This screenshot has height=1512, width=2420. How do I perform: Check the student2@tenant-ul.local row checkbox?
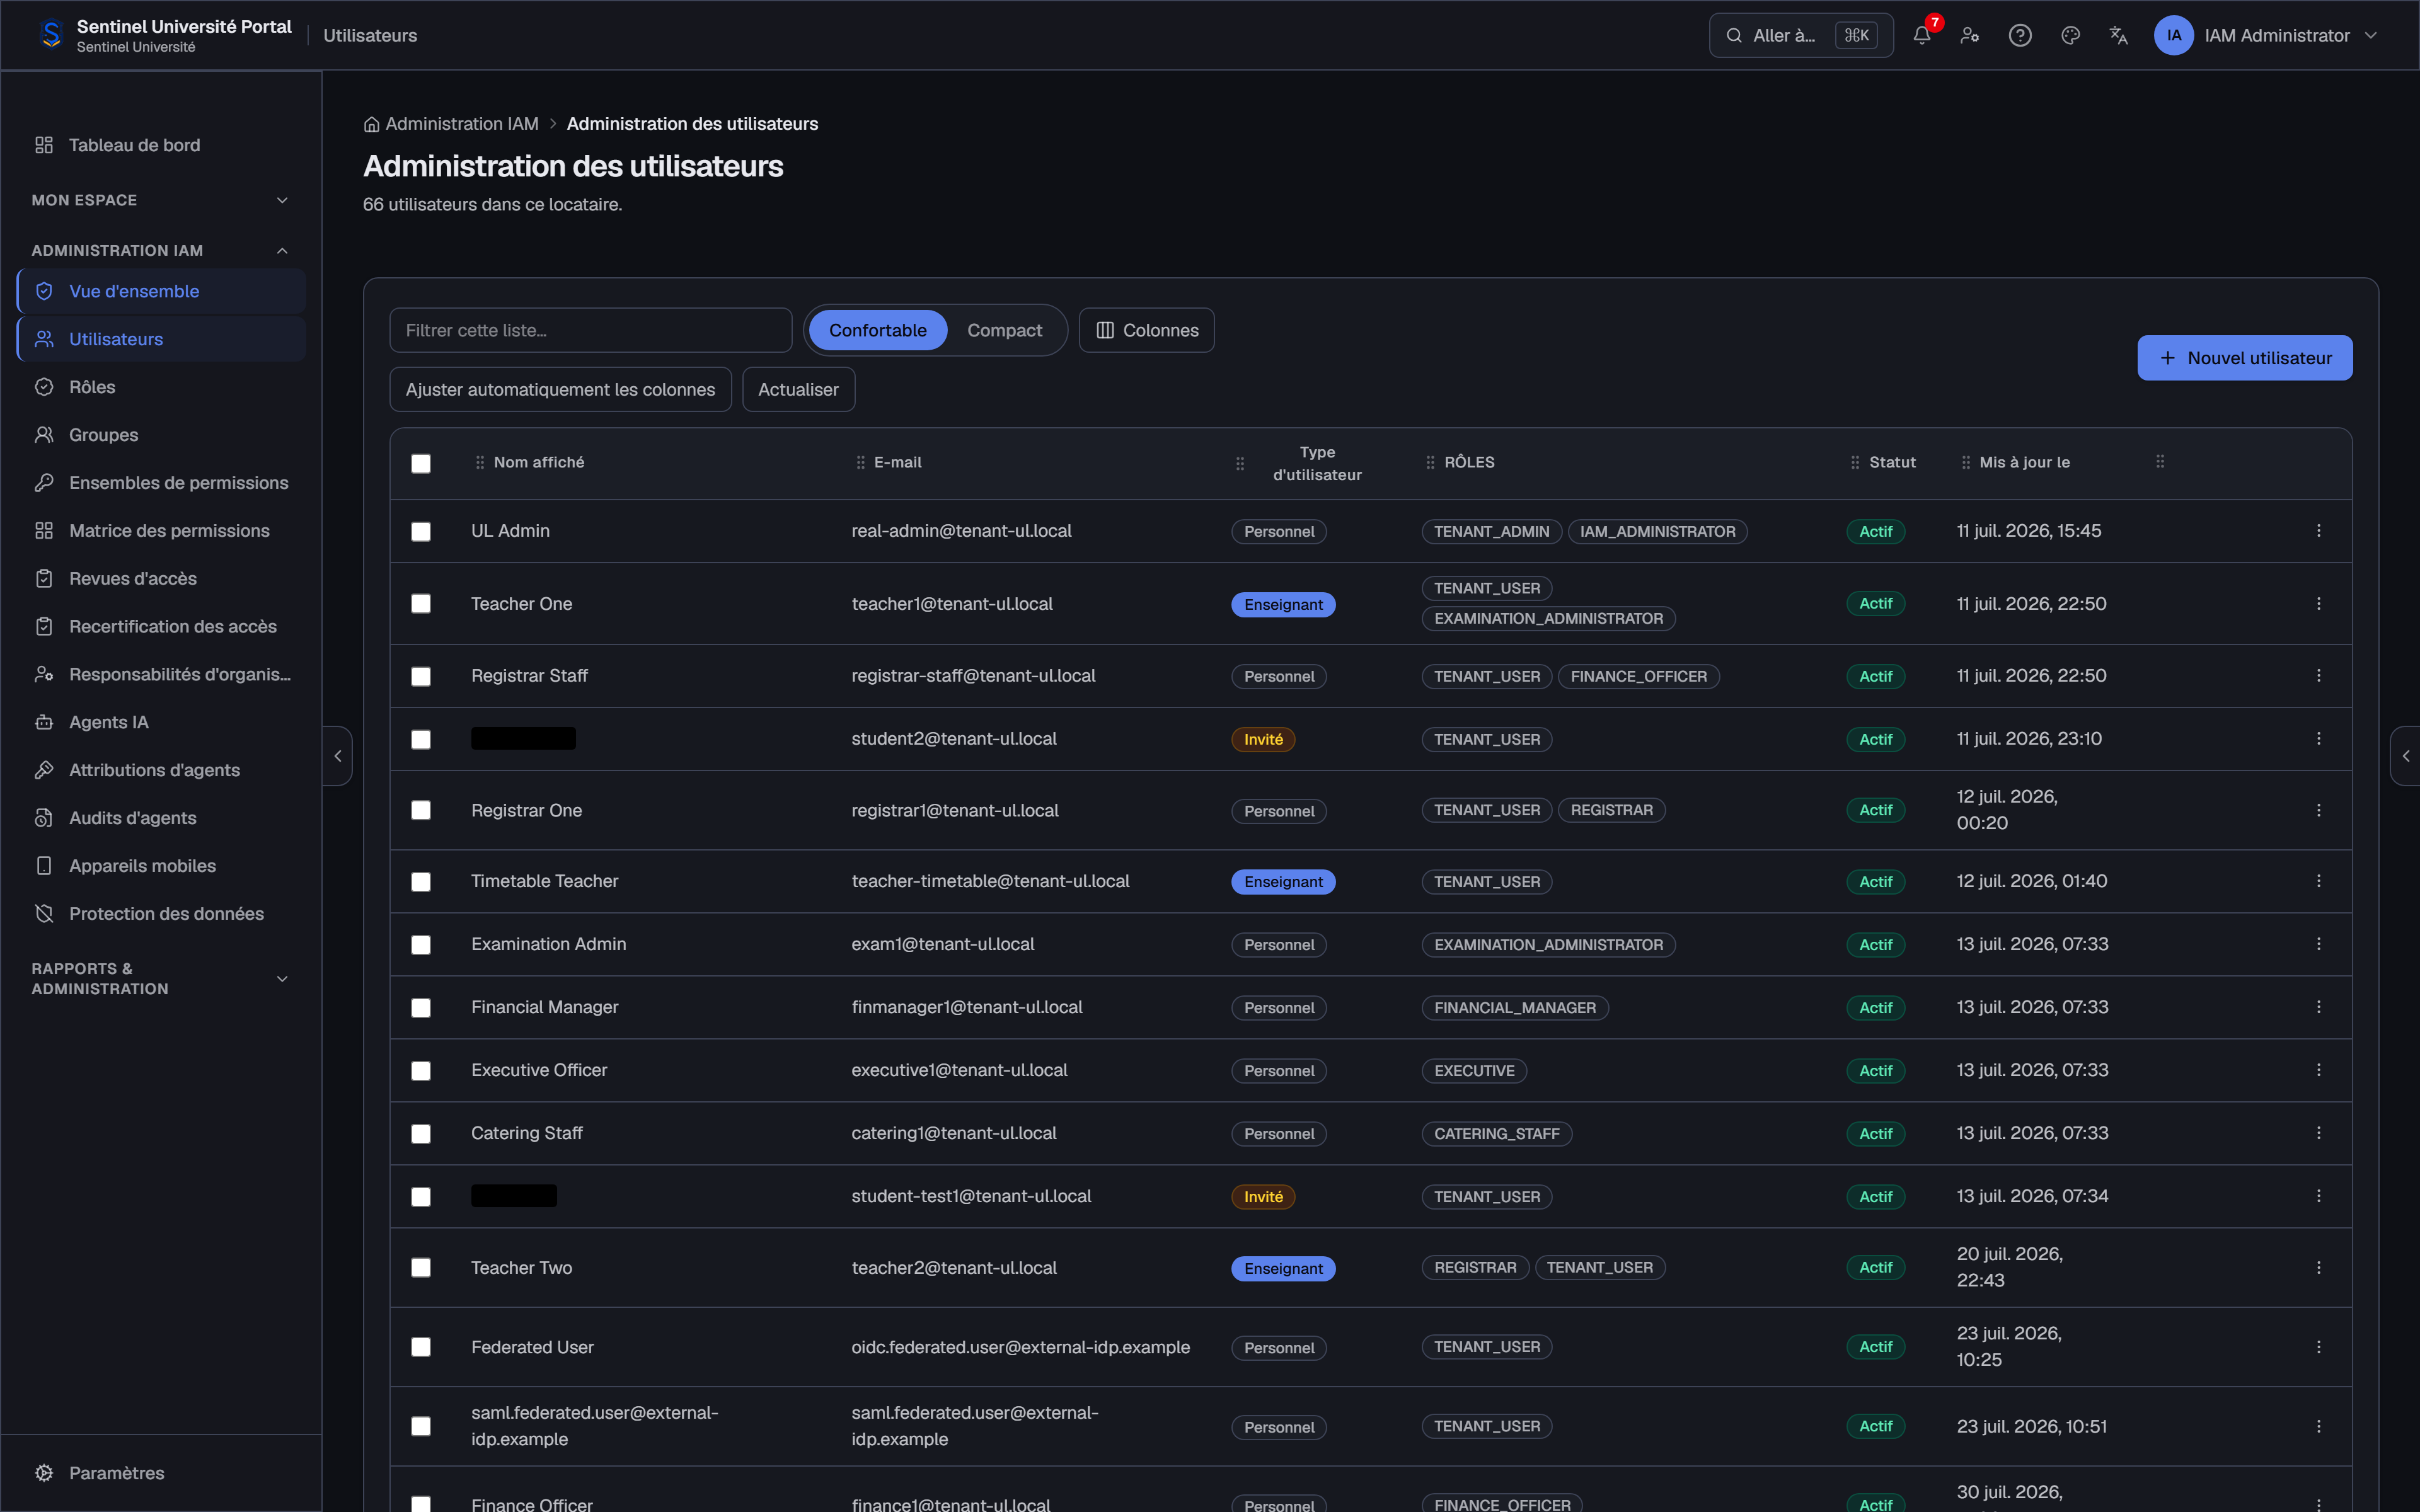click(x=421, y=739)
